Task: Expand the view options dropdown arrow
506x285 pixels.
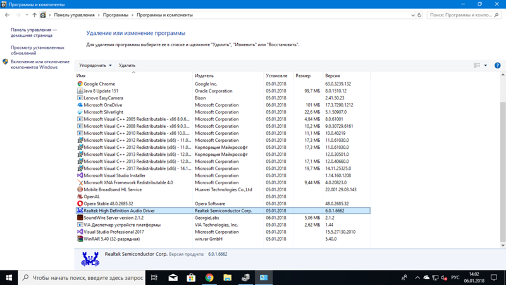Action: pyautogui.click(x=485, y=65)
